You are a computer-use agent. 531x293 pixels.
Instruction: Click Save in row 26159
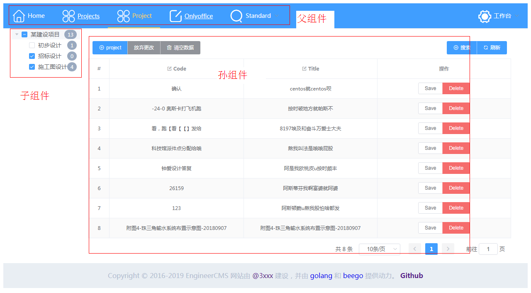[430, 188]
